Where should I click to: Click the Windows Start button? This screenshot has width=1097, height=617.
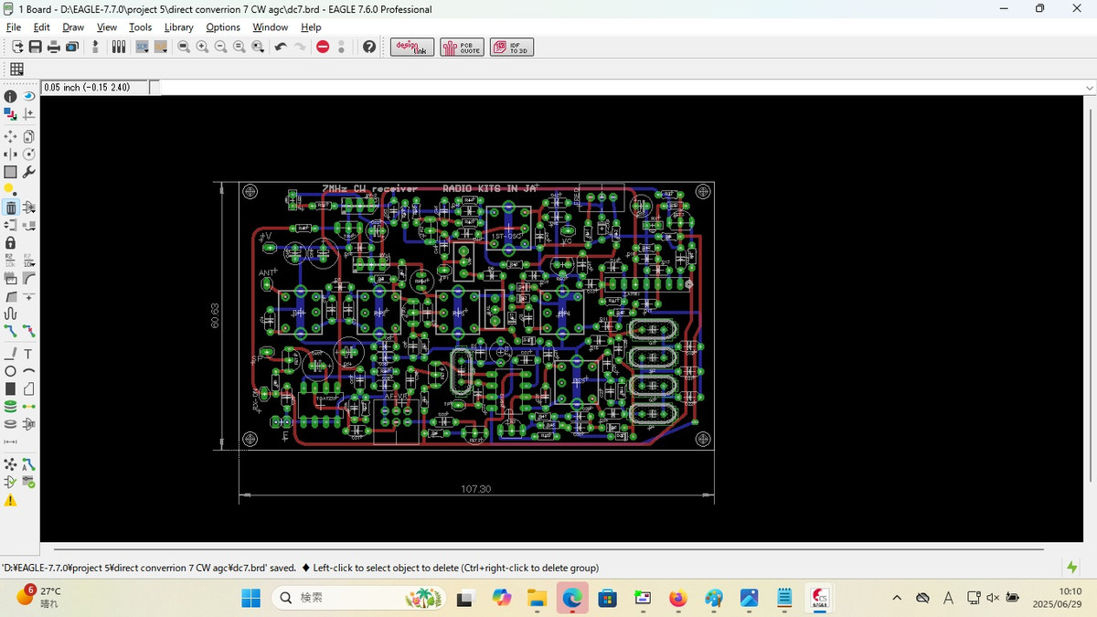pyautogui.click(x=250, y=598)
